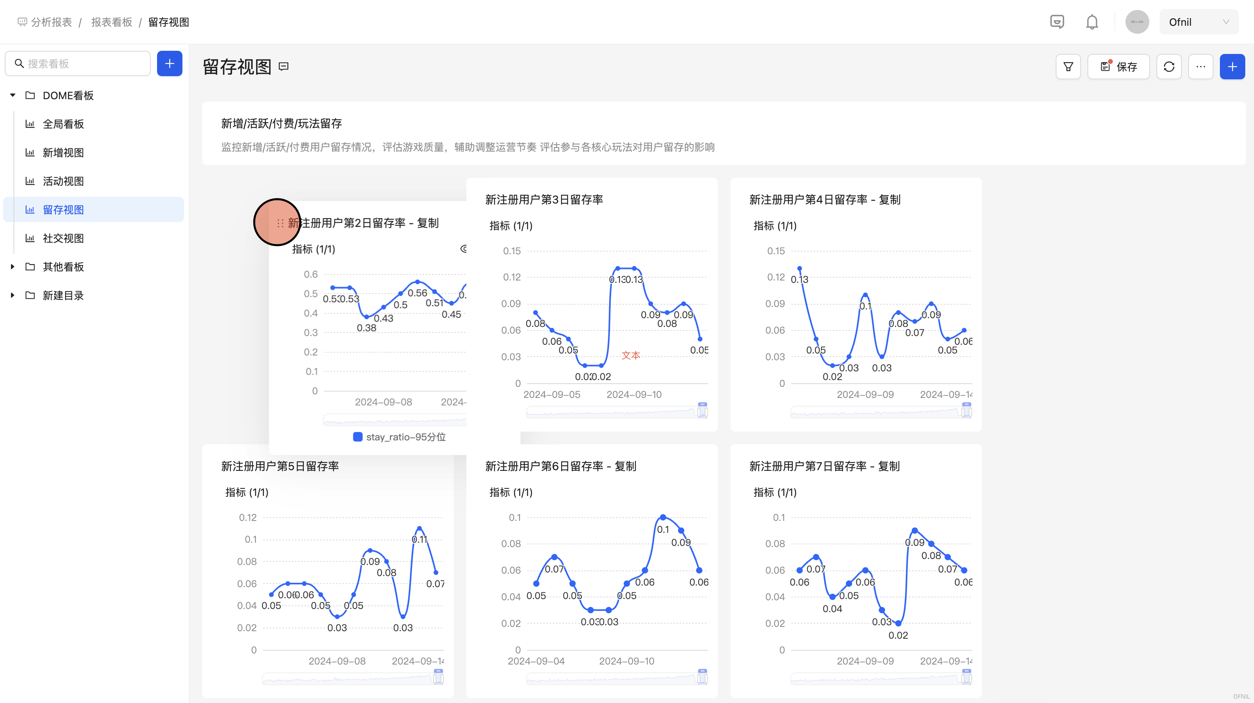The width and height of the screenshot is (1254, 703).
Task: Click the filter funnel icon
Action: click(1068, 67)
